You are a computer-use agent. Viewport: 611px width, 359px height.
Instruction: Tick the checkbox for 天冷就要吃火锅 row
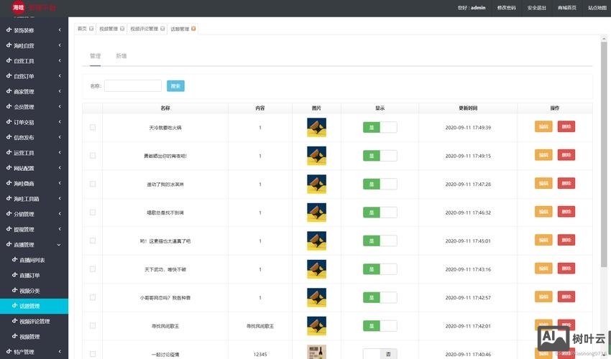tap(93, 127)
